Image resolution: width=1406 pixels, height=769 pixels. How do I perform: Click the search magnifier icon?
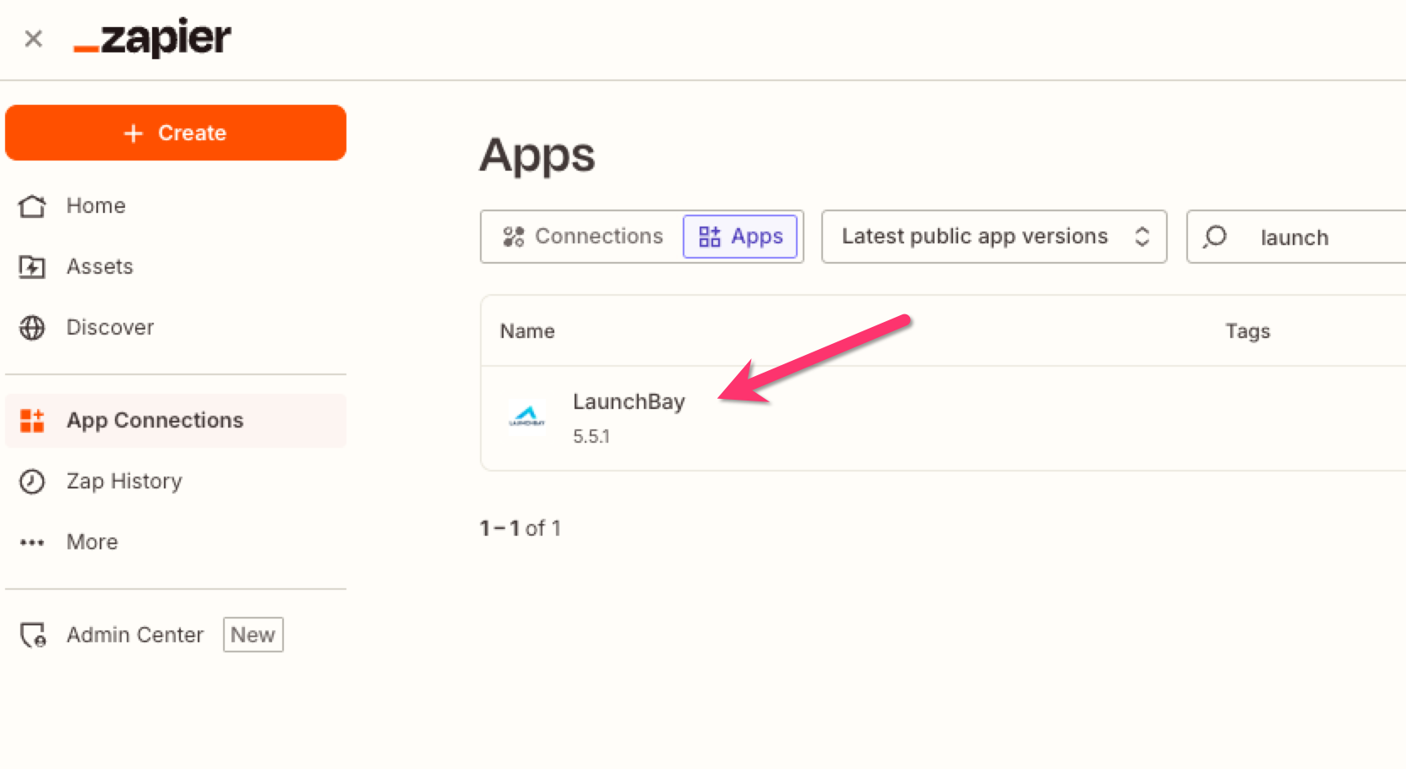[x=1215, y=237]
